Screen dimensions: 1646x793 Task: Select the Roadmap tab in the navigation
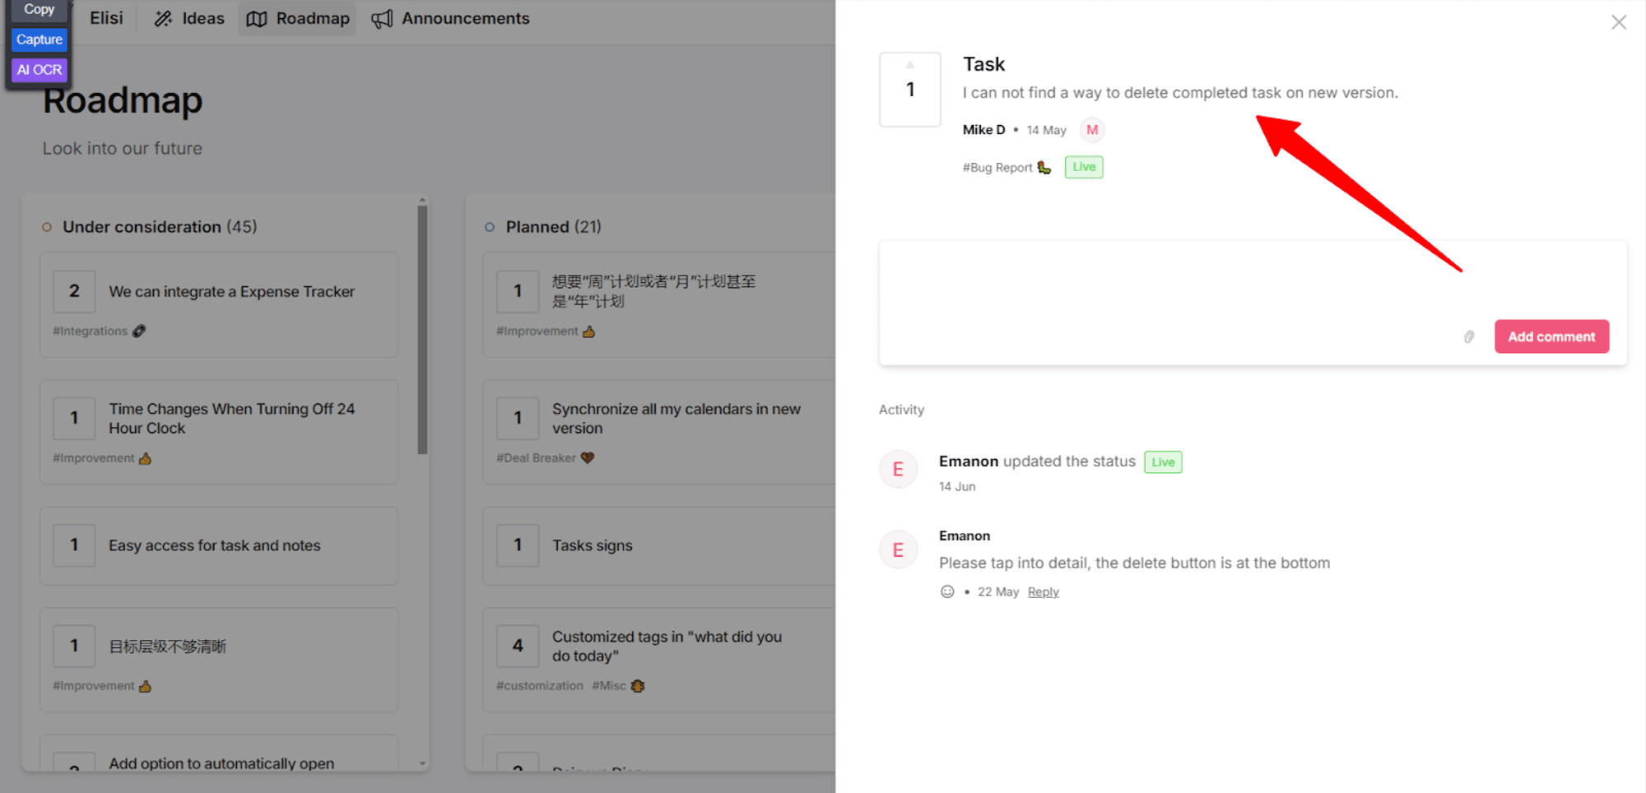(x=298, y=18)
